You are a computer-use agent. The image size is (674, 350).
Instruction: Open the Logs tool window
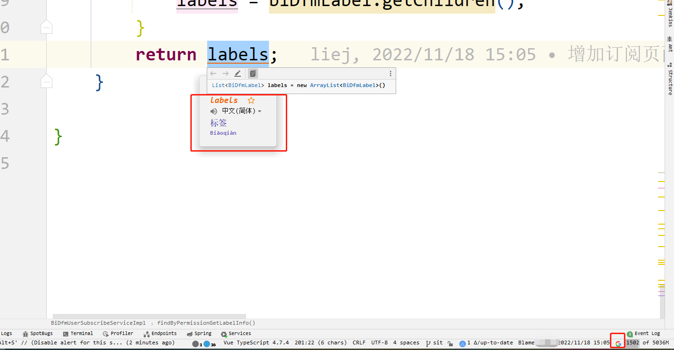coord(6,334)
